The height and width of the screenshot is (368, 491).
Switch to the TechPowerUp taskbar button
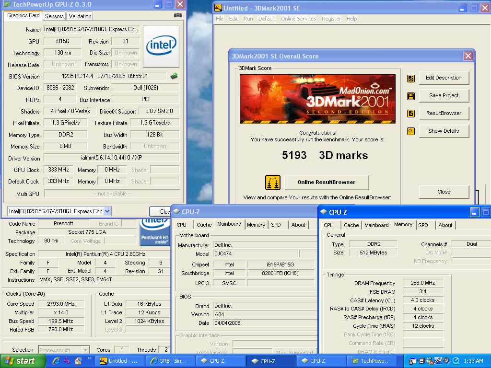[373, 361]
